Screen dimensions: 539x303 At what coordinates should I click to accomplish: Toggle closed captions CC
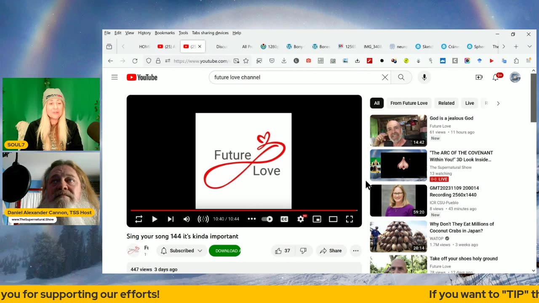pos(284,219)
